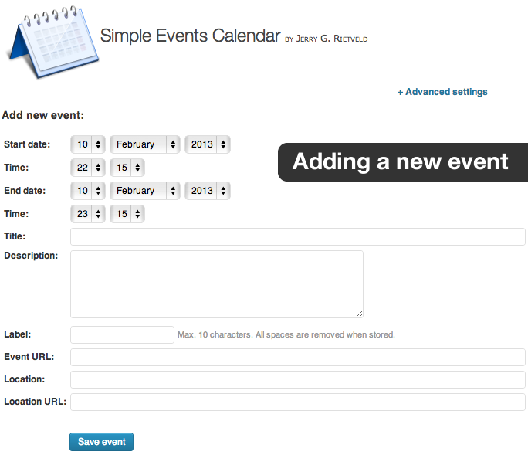Focus the Location text field
This screenshot has width=528, height=455.
[298, 379]
